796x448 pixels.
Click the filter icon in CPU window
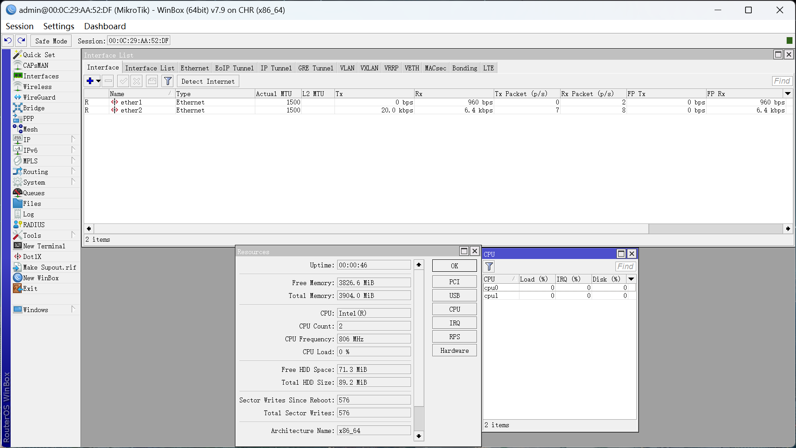(x=489, y=266)
